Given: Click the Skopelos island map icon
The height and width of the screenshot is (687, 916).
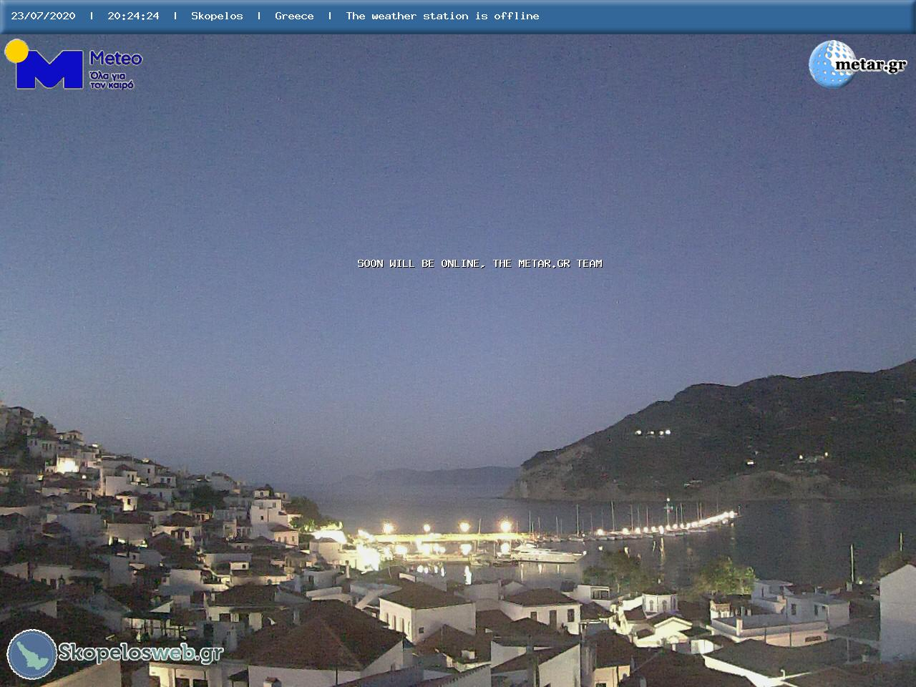Looking at the screenshot, I should pyautogui.click(x=31, y=654).
